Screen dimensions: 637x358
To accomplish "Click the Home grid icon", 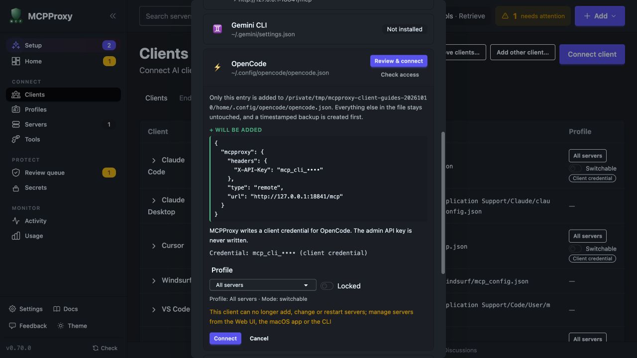I will click(x=16, y=61).
